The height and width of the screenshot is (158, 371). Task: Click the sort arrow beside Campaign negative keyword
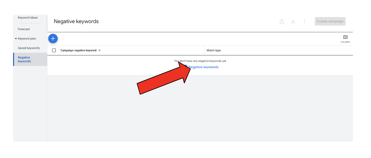click(x=99, y=50)
